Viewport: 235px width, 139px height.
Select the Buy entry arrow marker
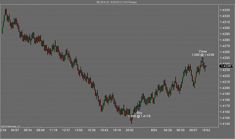(139, 109)
